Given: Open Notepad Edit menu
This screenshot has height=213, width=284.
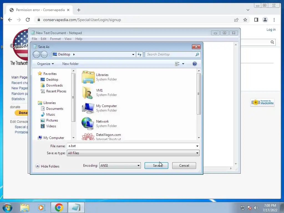Looking at the screenshot, I should [44, 39].
